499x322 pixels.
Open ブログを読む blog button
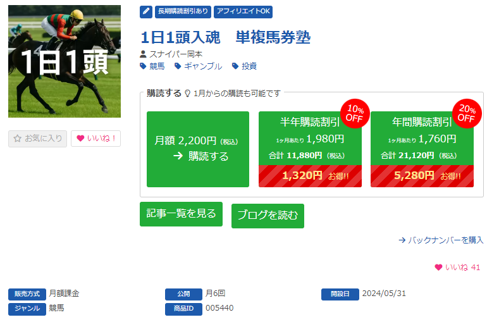[x=268, y=216]
